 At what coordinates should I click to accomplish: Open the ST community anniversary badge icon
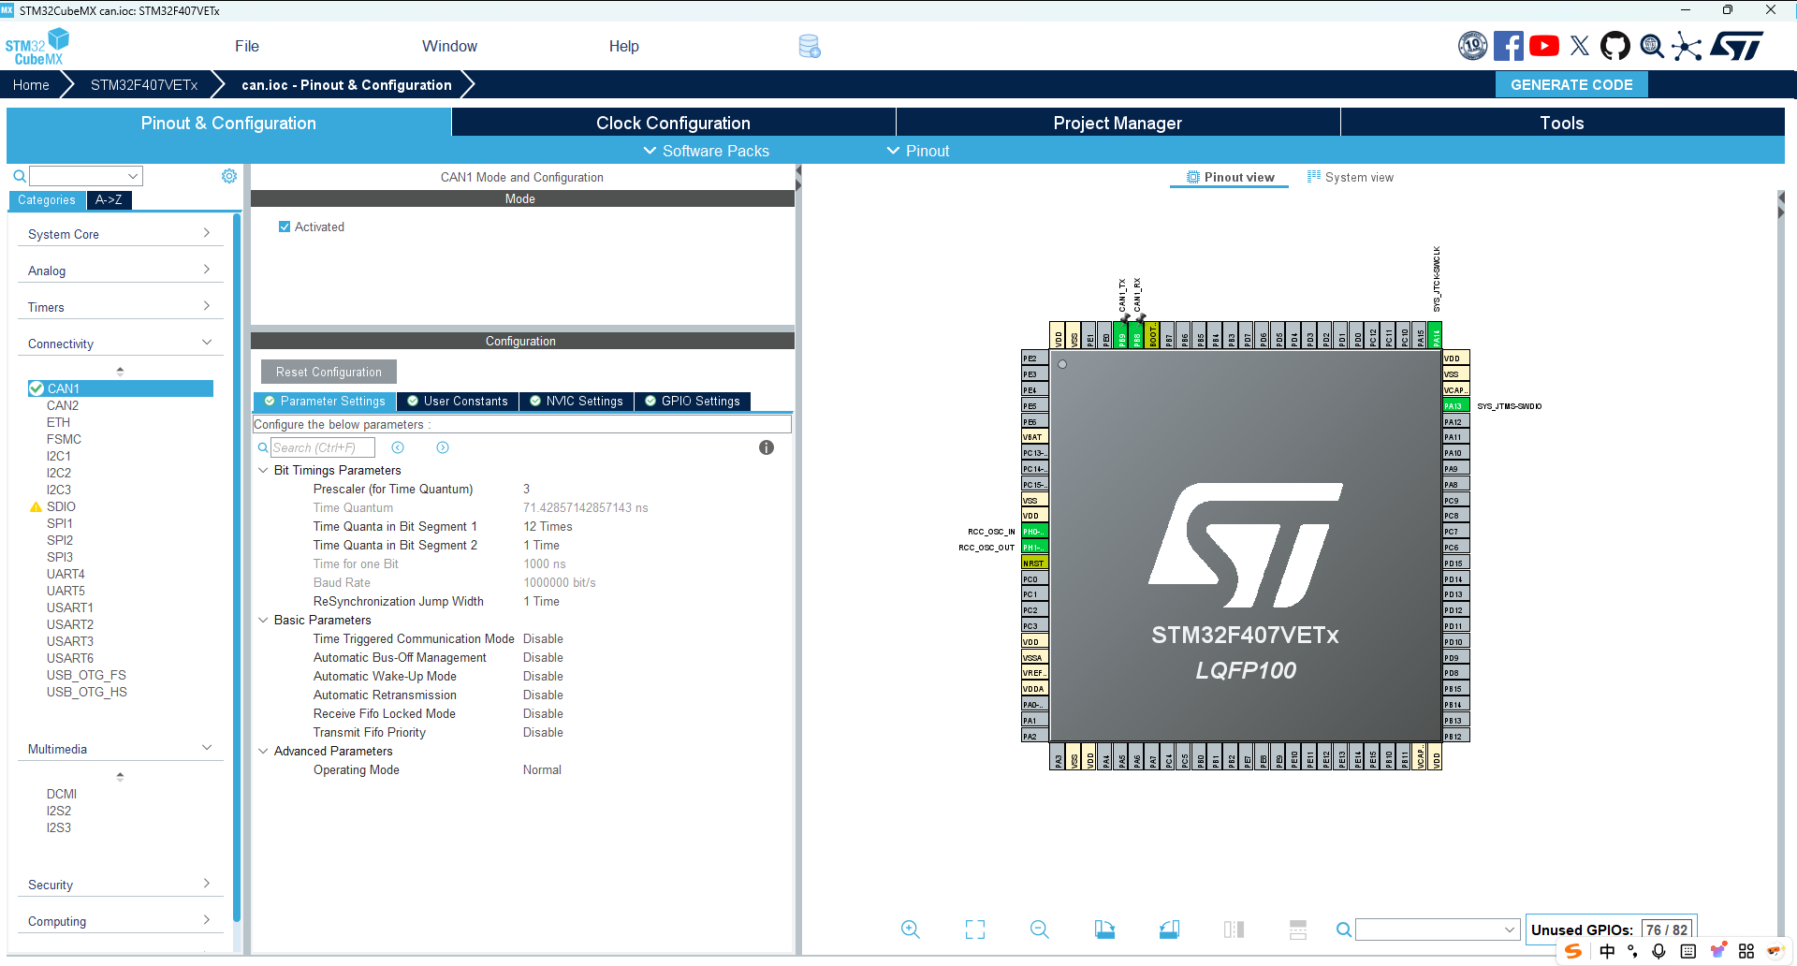pyautogui.click(x=1472, y=46)
